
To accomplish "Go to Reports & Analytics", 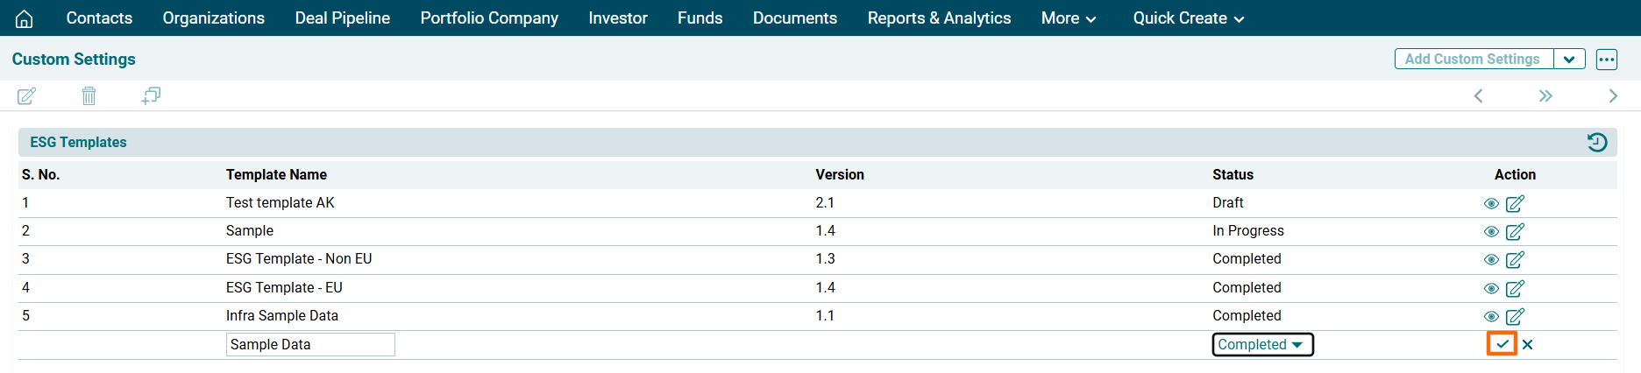I will [x=939, y=18].
